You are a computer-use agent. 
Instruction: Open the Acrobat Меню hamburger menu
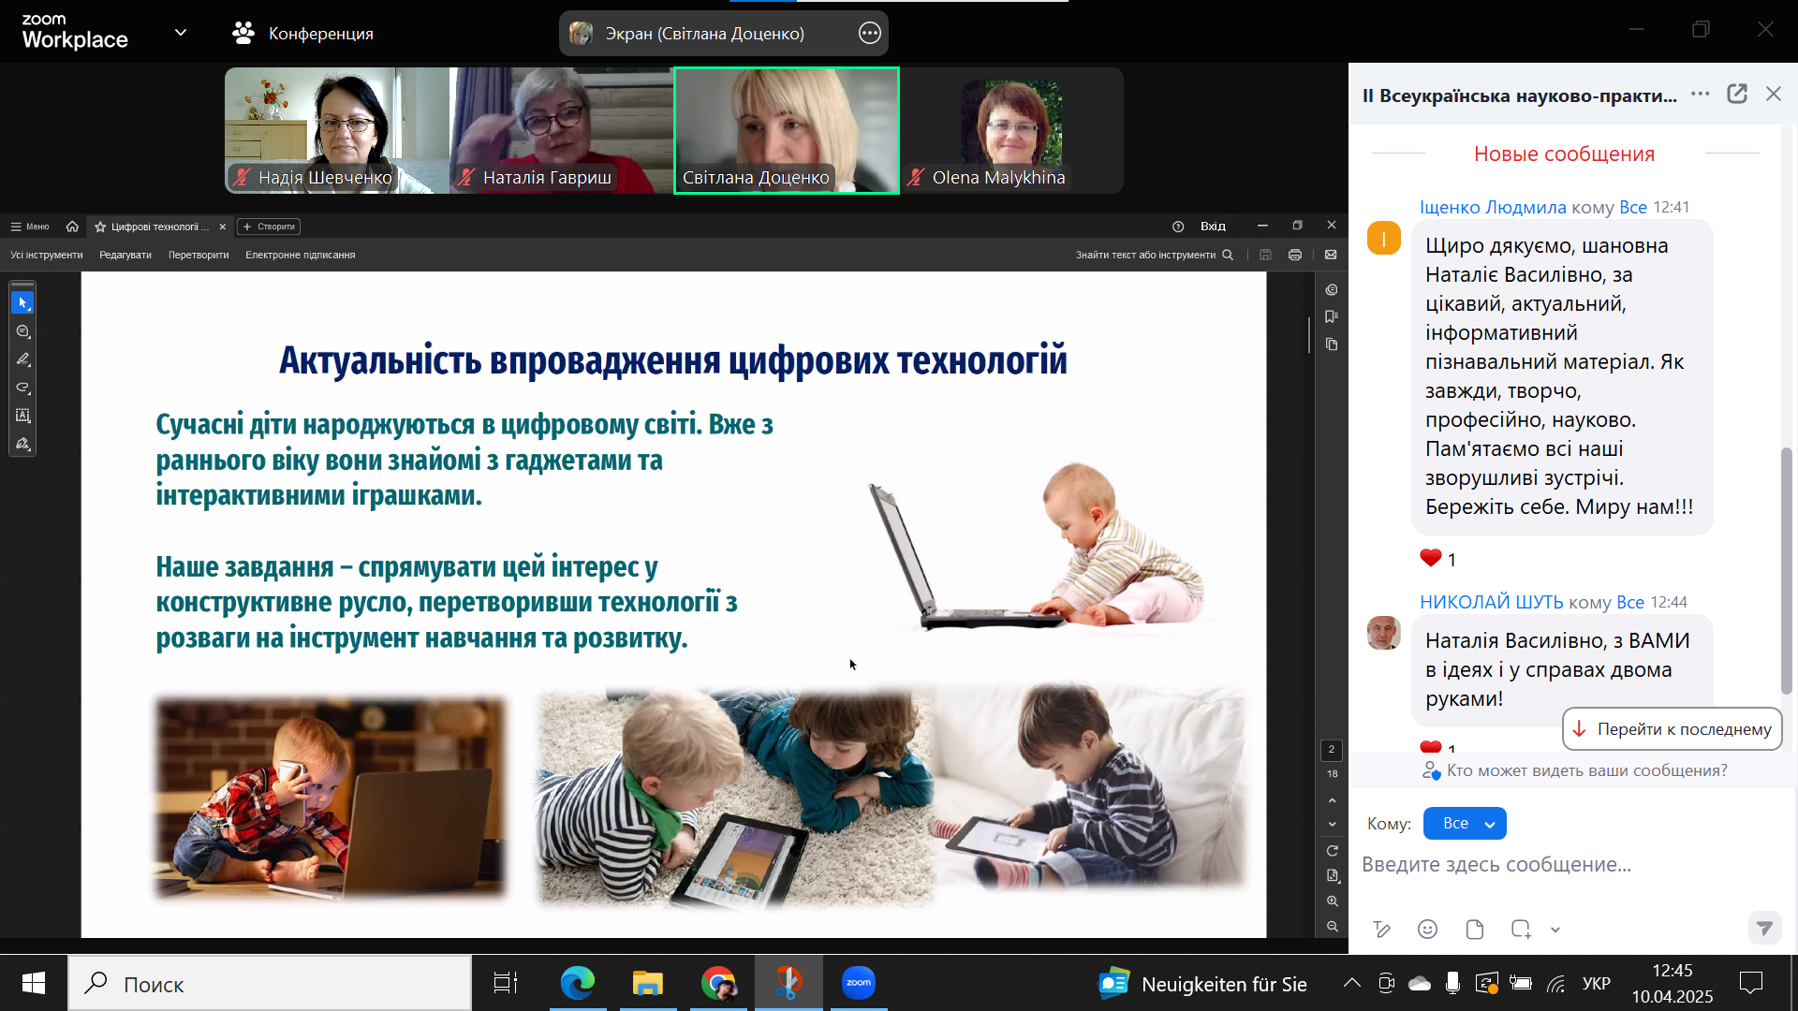coord(30,227)
